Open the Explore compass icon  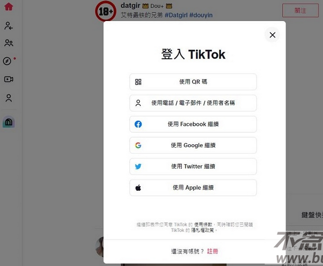(7, 61)
